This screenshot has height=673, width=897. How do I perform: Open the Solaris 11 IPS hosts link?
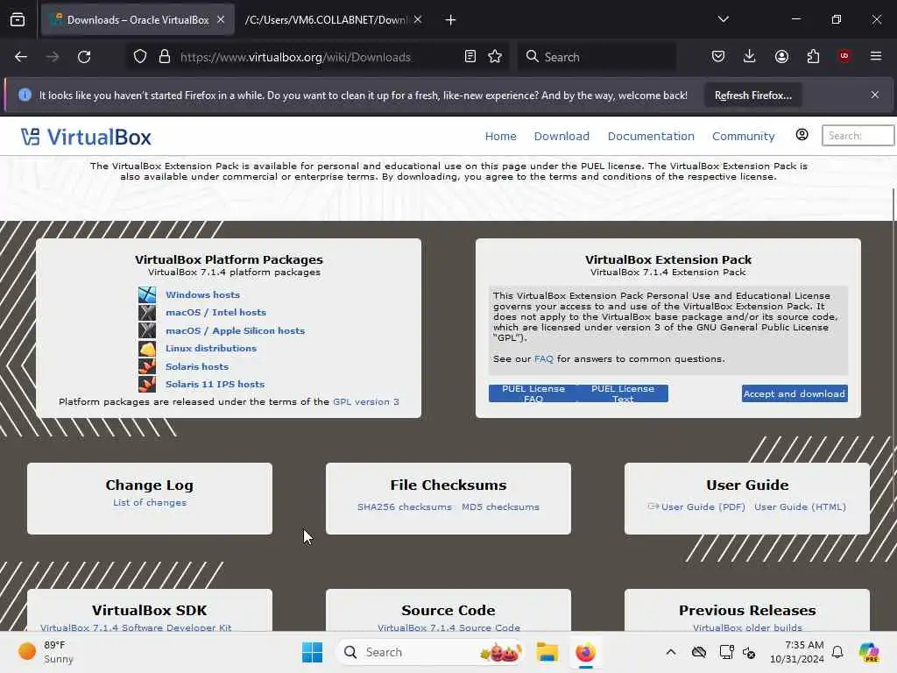[215, 385]
